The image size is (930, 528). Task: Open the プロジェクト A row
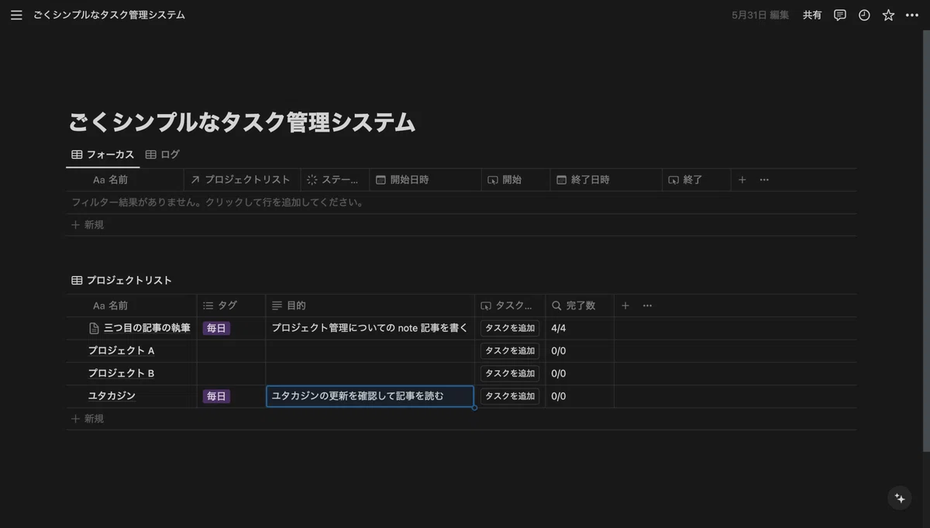click(x=121, y=350)
